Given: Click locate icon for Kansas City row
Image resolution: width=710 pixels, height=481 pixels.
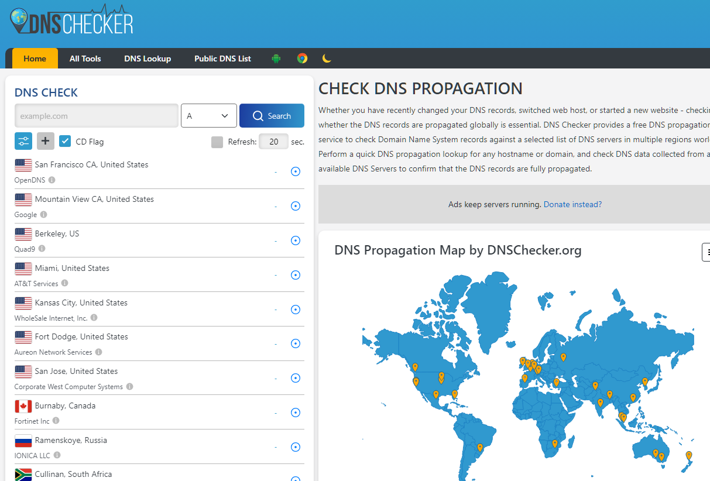Looking at the screenshot, I should pos(296,310).
